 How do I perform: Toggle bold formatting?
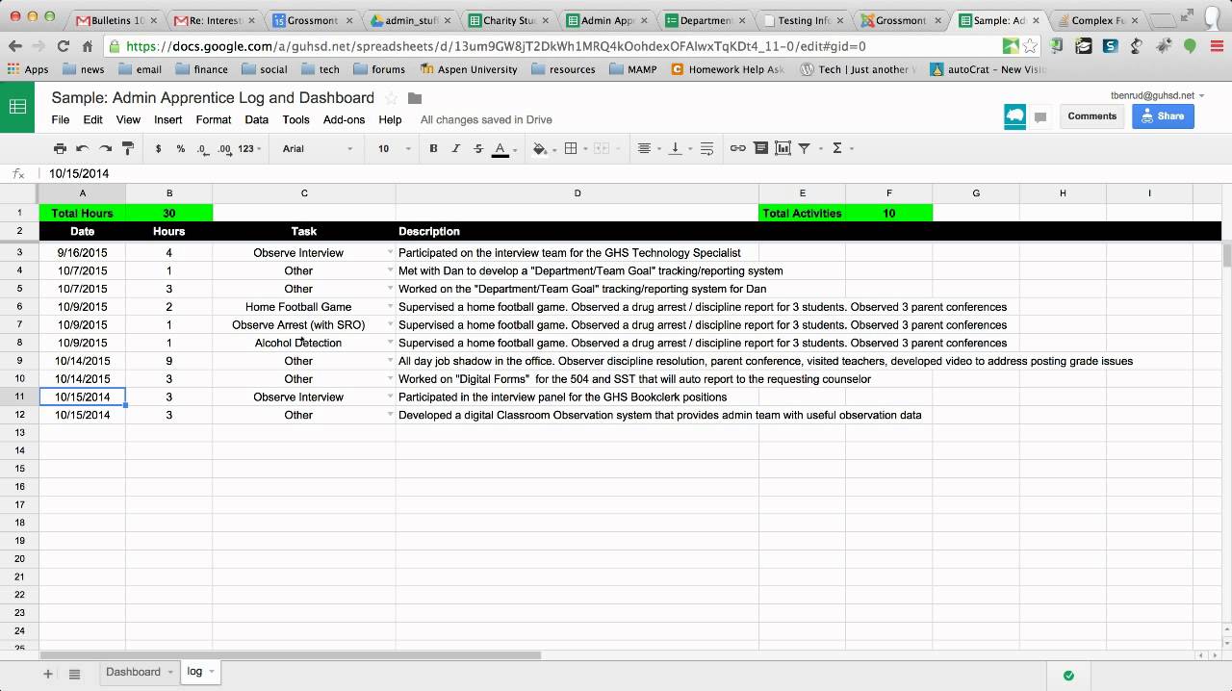click(433, 148)
